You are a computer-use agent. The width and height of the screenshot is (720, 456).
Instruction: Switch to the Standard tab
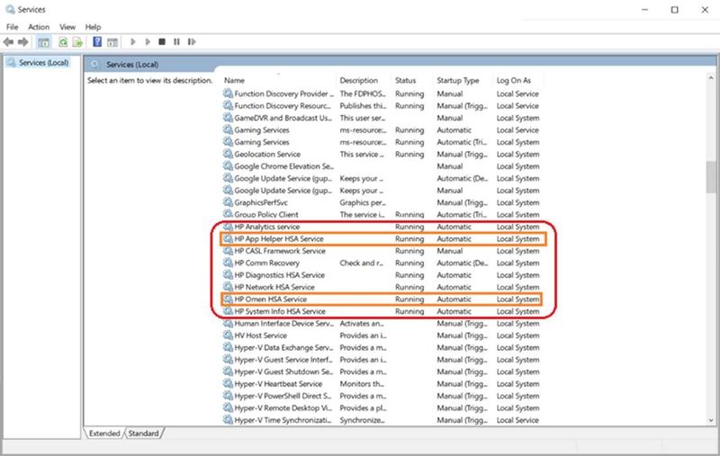point(143,433)
